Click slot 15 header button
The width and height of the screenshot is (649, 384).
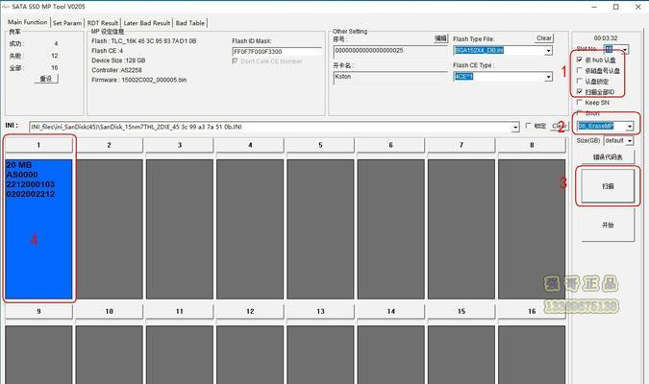pyautogui.click(x=462, y=311)
